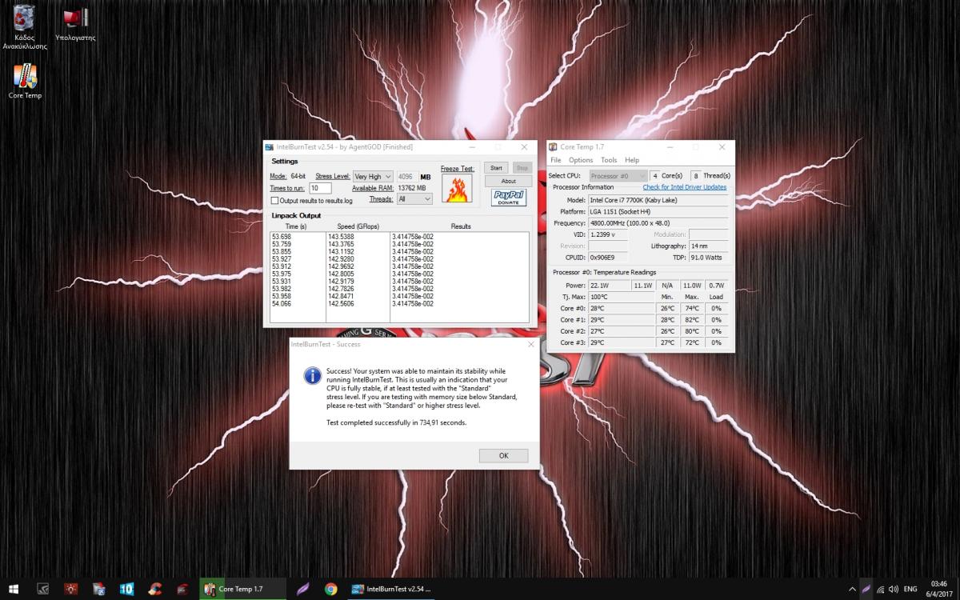
Task: Open the Options menu in Core Temp
Action: pos(581,160)
